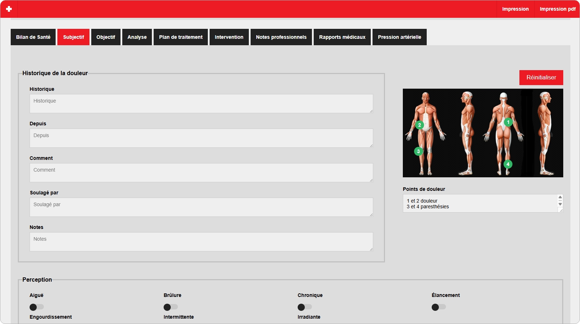Click the rightmost side-view anatomy figure
Image resolution: width=580 pixels, height=324 pixels.
coord(545,134)
